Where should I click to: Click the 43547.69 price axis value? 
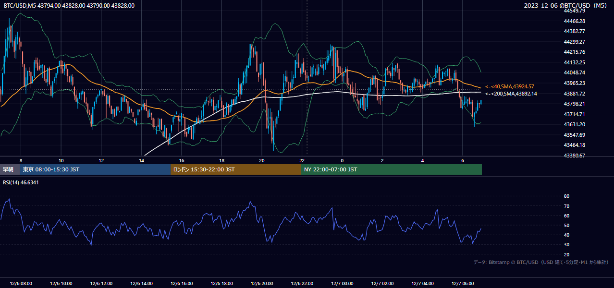tap(575, 135)
